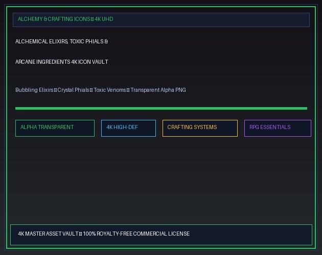Select the text 'ARCANE INGREDIENTS 4K ICON VAULT'
Image resolution: width=322 pixels, height=255 pixels.
pos(62,62)
